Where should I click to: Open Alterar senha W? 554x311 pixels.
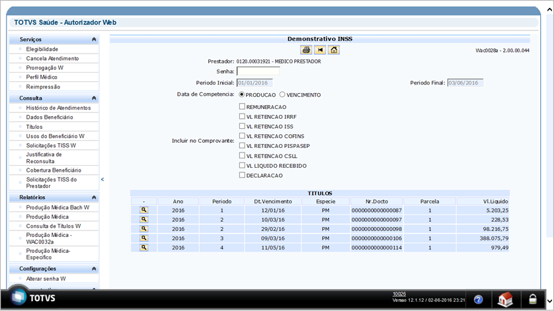(46, 279)
